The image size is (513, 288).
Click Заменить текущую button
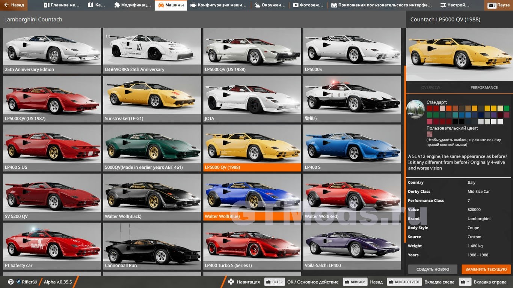(x=486, y=269)
